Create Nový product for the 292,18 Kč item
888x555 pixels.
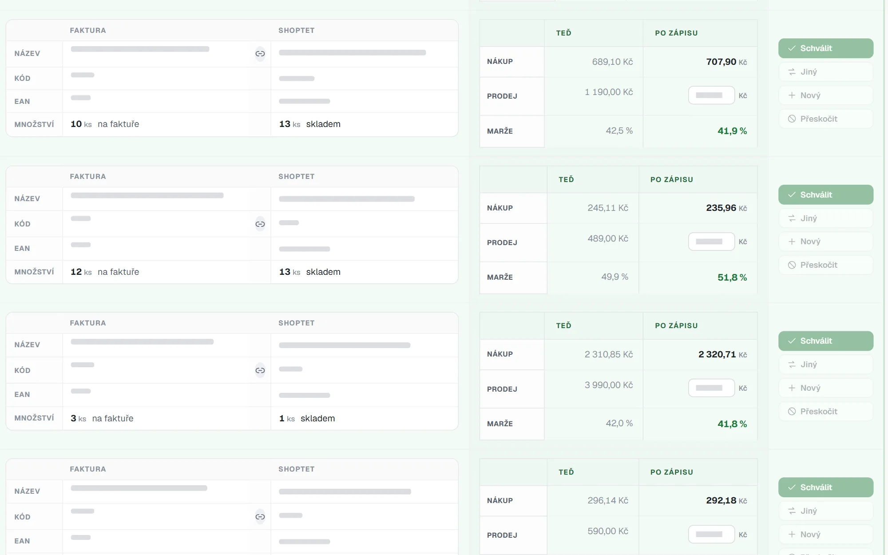tap(826, 535)
